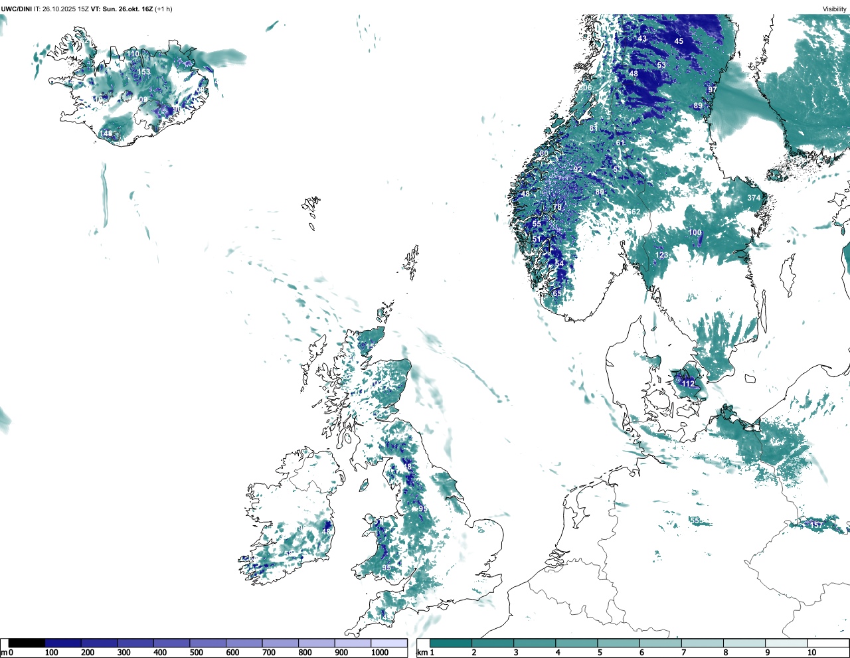The image size is (850, 658).
Task: Click the 8–9 km legend swatch
Action: [x=744, y=643]
